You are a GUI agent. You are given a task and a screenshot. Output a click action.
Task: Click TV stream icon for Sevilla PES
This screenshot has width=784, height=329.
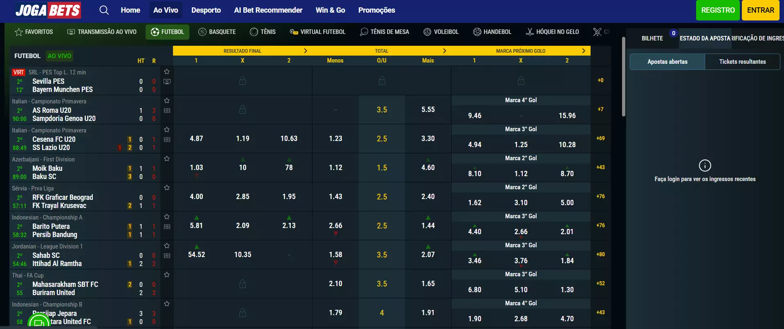coord(167,81)
